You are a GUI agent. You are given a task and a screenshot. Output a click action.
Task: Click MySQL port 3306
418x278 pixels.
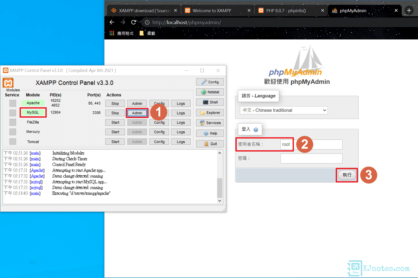96,113
